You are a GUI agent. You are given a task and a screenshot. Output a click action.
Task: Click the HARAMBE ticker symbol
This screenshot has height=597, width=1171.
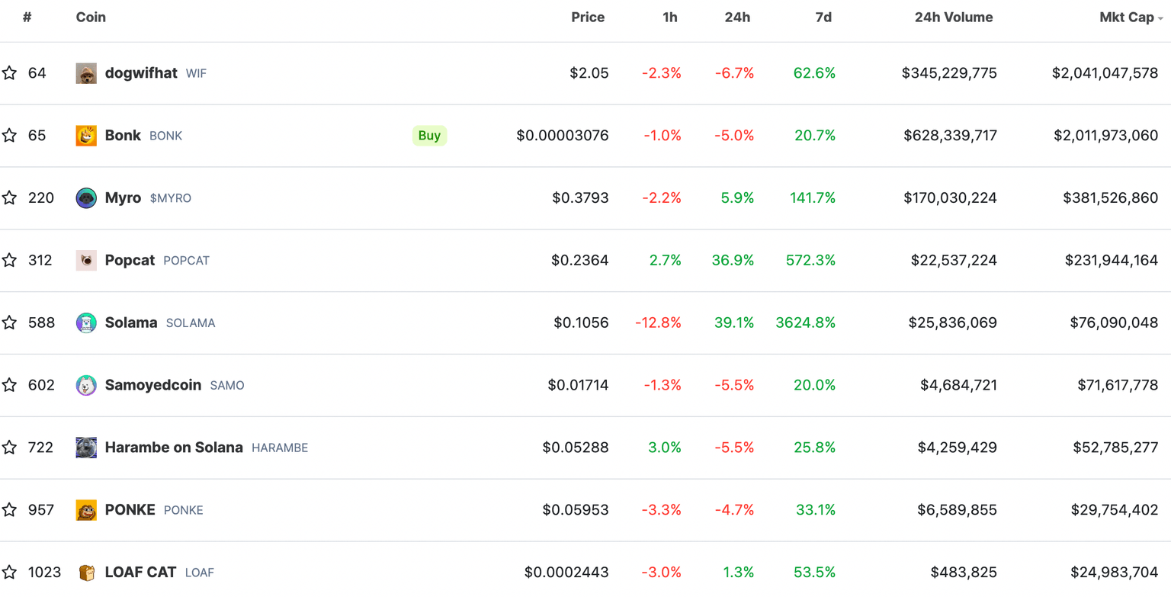point(280,448)
